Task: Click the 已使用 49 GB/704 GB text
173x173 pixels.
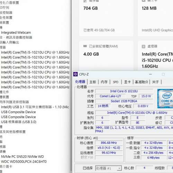Action: (99, 30)
